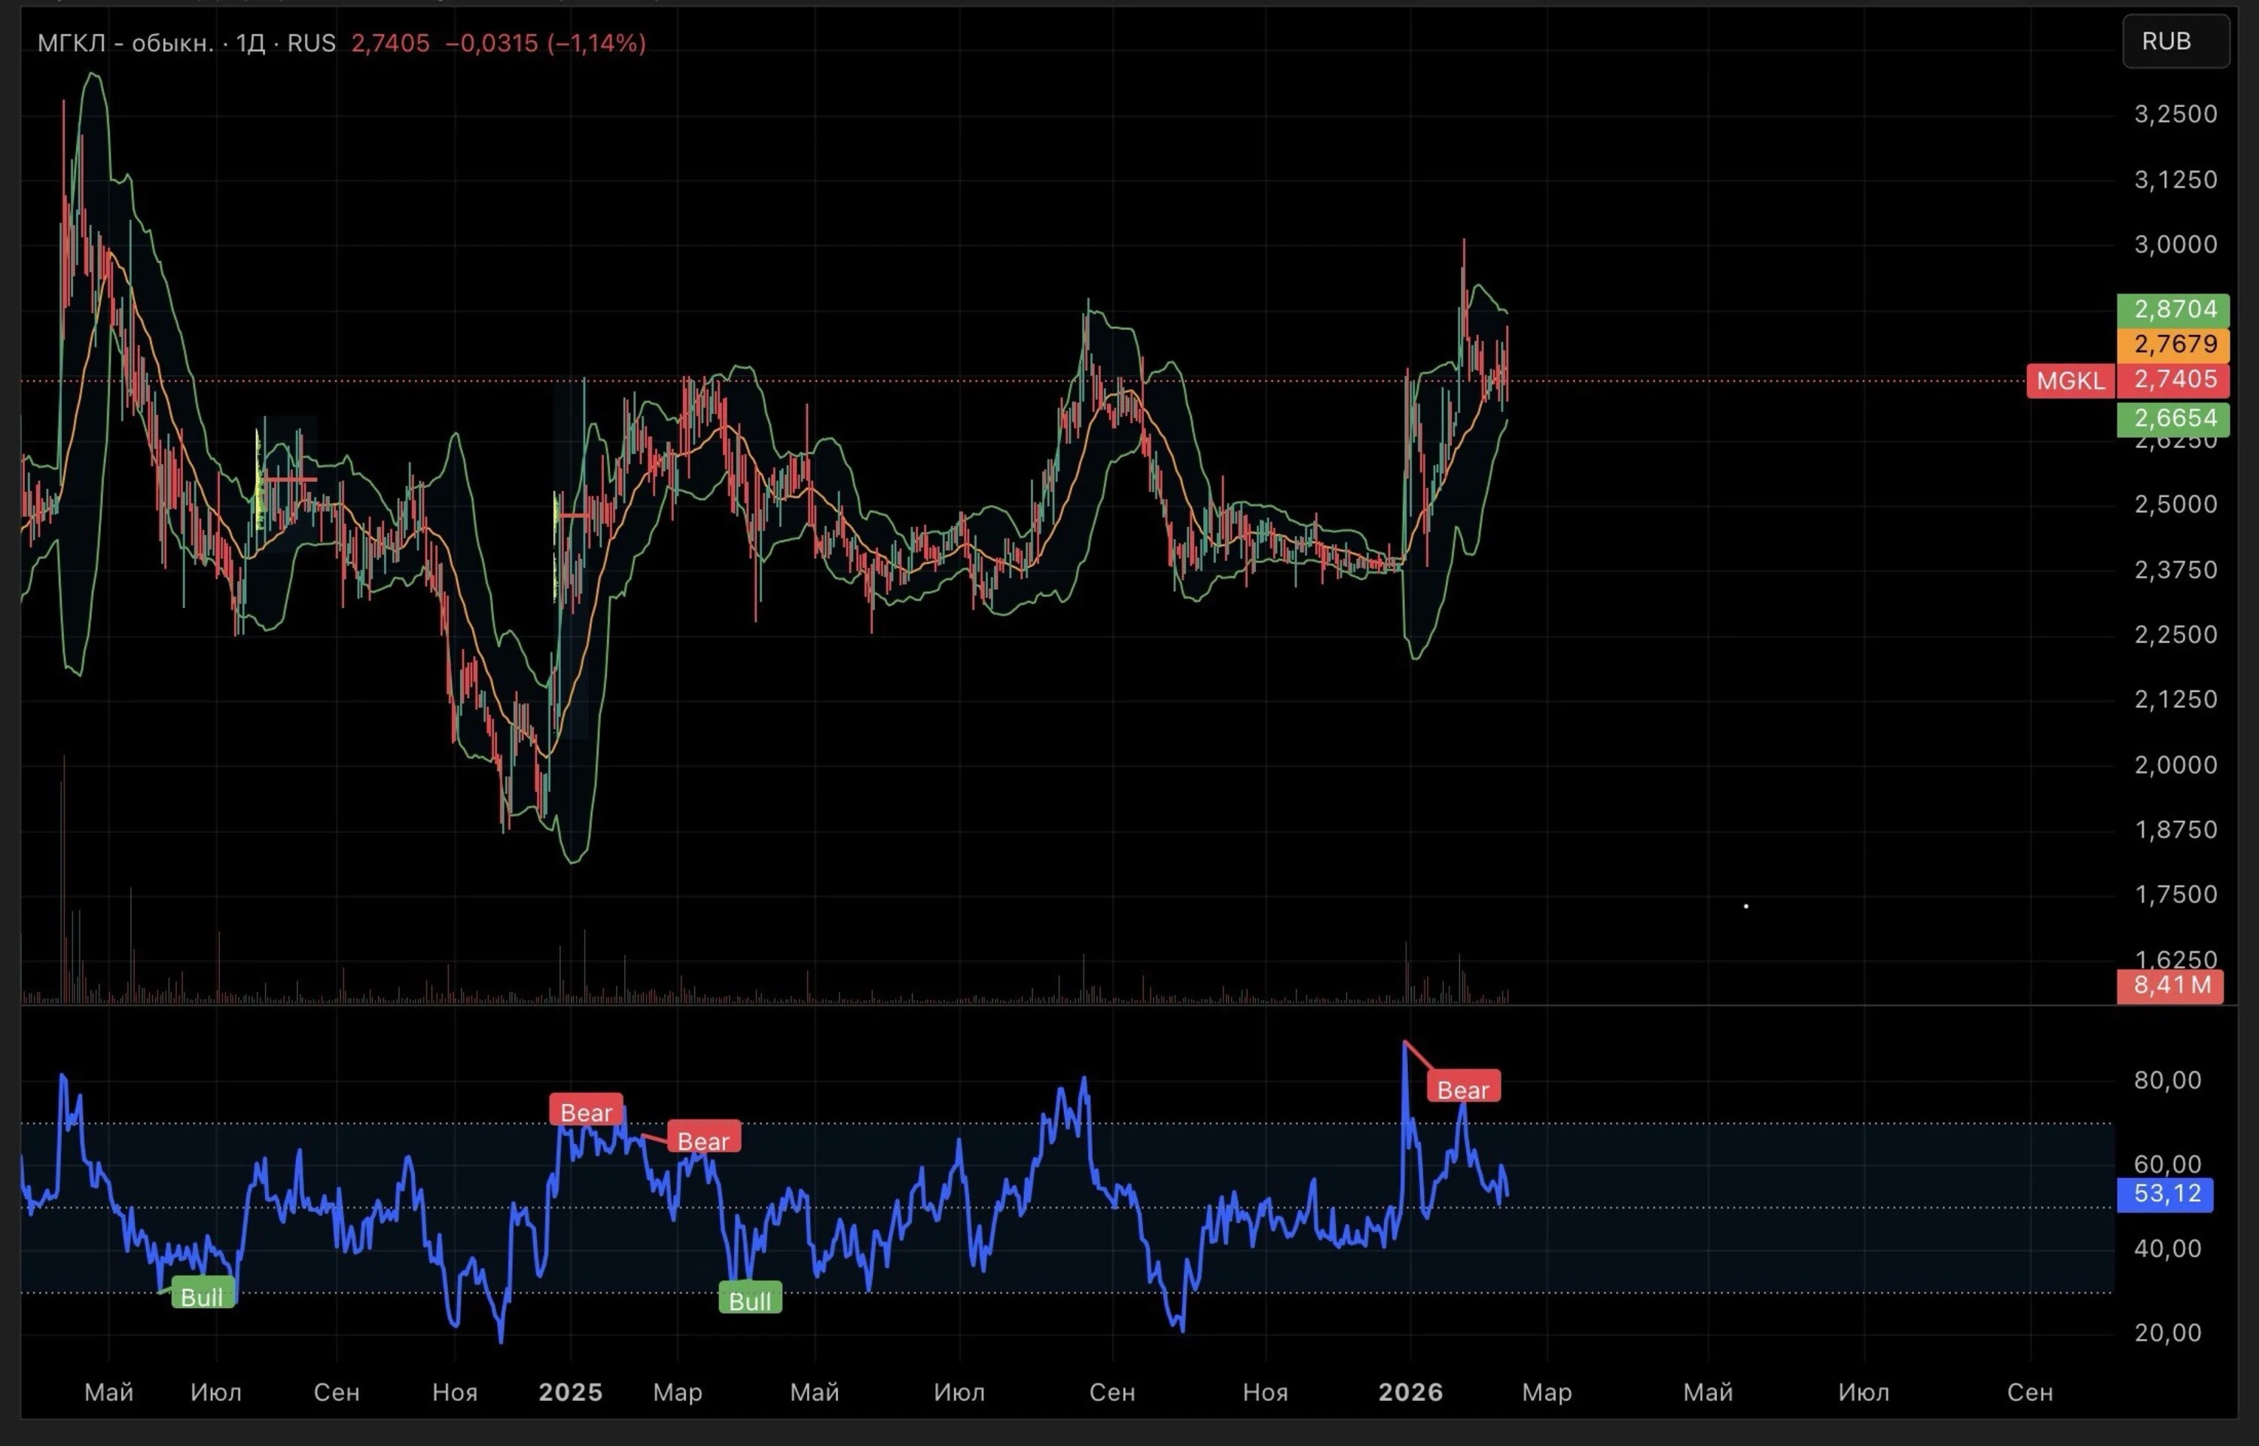Click the blue 53,12 RSI value label
This screenshot has height=1446, width=2259.
2166,1194
